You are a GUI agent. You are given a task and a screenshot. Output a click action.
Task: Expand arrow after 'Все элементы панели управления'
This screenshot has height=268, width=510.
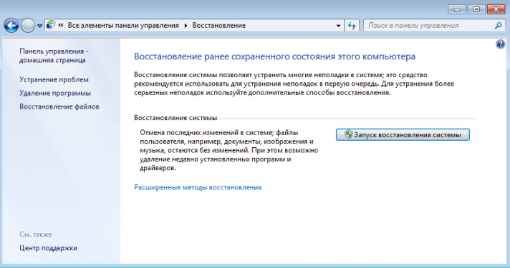pos(186,26)
